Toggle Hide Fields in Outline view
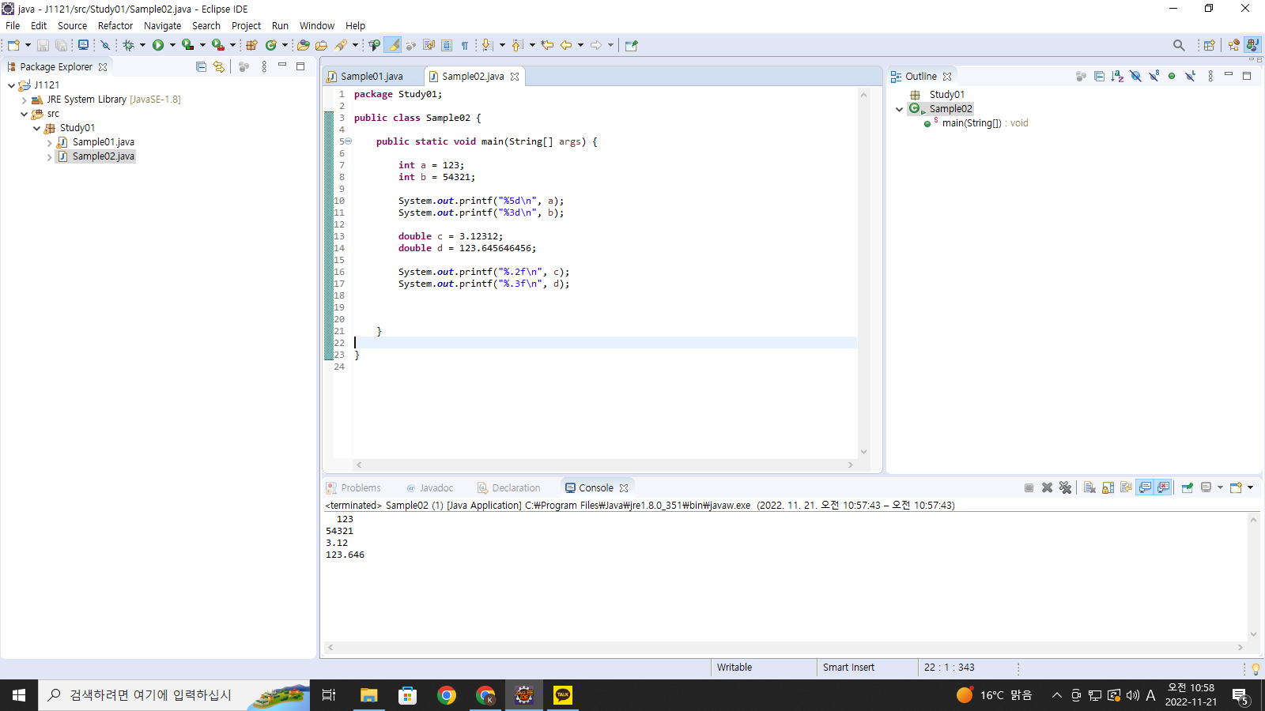 coord(1135,77)
